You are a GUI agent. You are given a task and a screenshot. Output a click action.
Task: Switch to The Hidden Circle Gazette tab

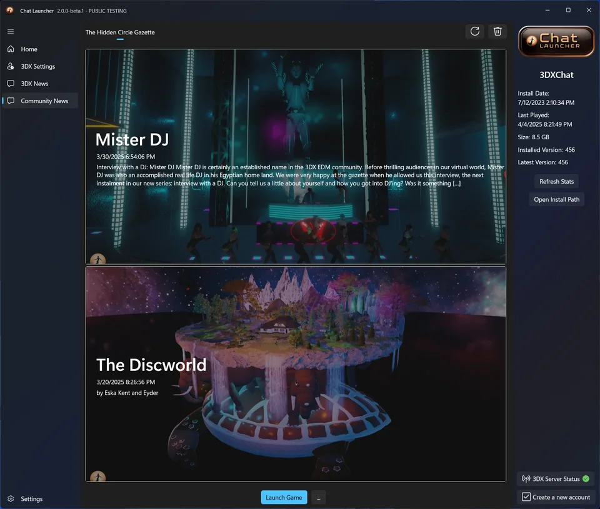click(120, 32)
